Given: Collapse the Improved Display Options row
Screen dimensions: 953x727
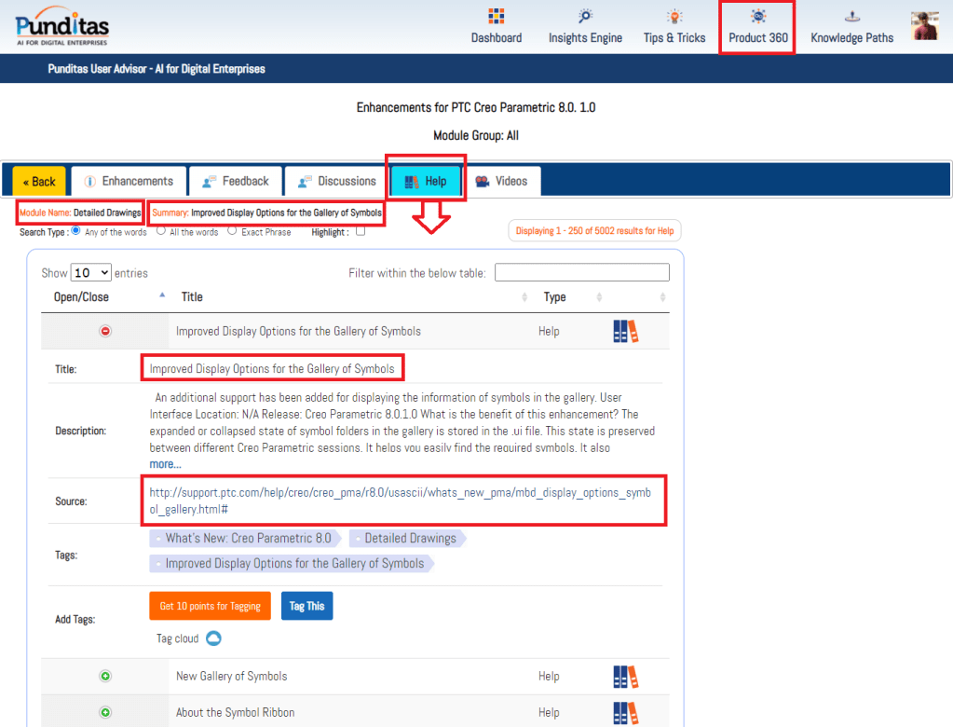Looking at the screenshot, I should 105,331.
